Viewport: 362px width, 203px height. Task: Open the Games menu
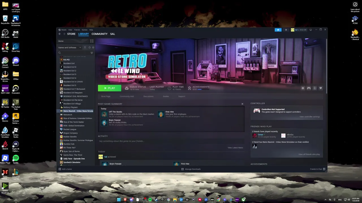click(x=85, y=30)
